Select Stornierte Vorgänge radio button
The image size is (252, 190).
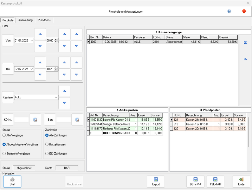pyautogui.click(x=4, y=153)
